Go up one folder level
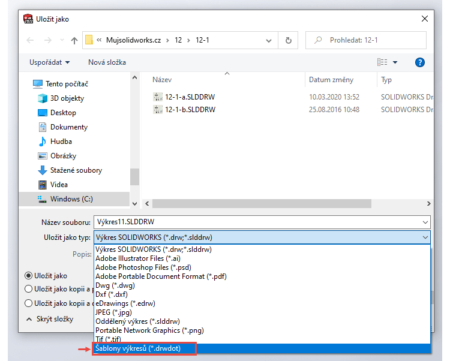Viewport: 450px width, 361px height. [x=74, y=40]
